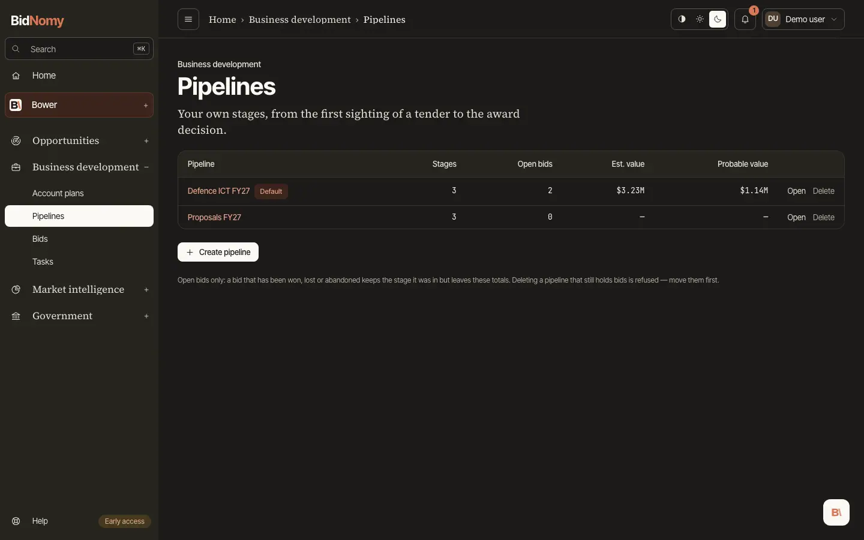Expand the Bower workspace section
This screenshot has width=864, height=540.
[146, 106]
